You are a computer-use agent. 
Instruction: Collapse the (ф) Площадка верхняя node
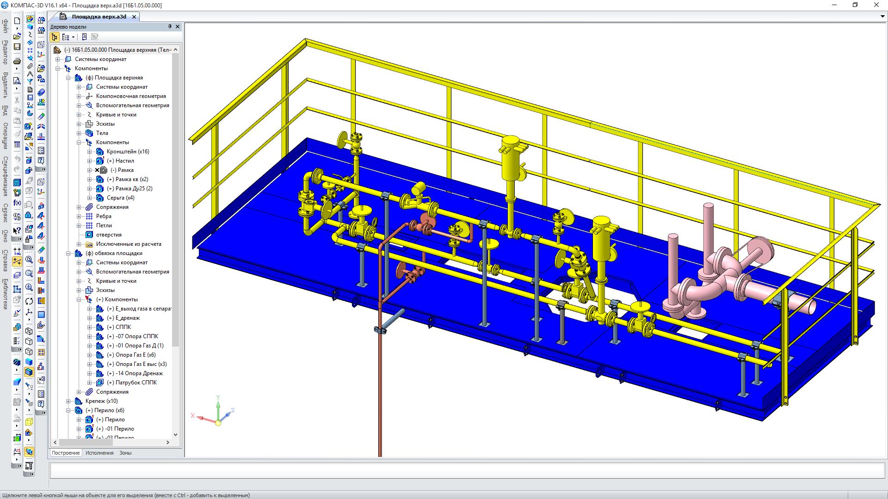click(x=68, y=78)
